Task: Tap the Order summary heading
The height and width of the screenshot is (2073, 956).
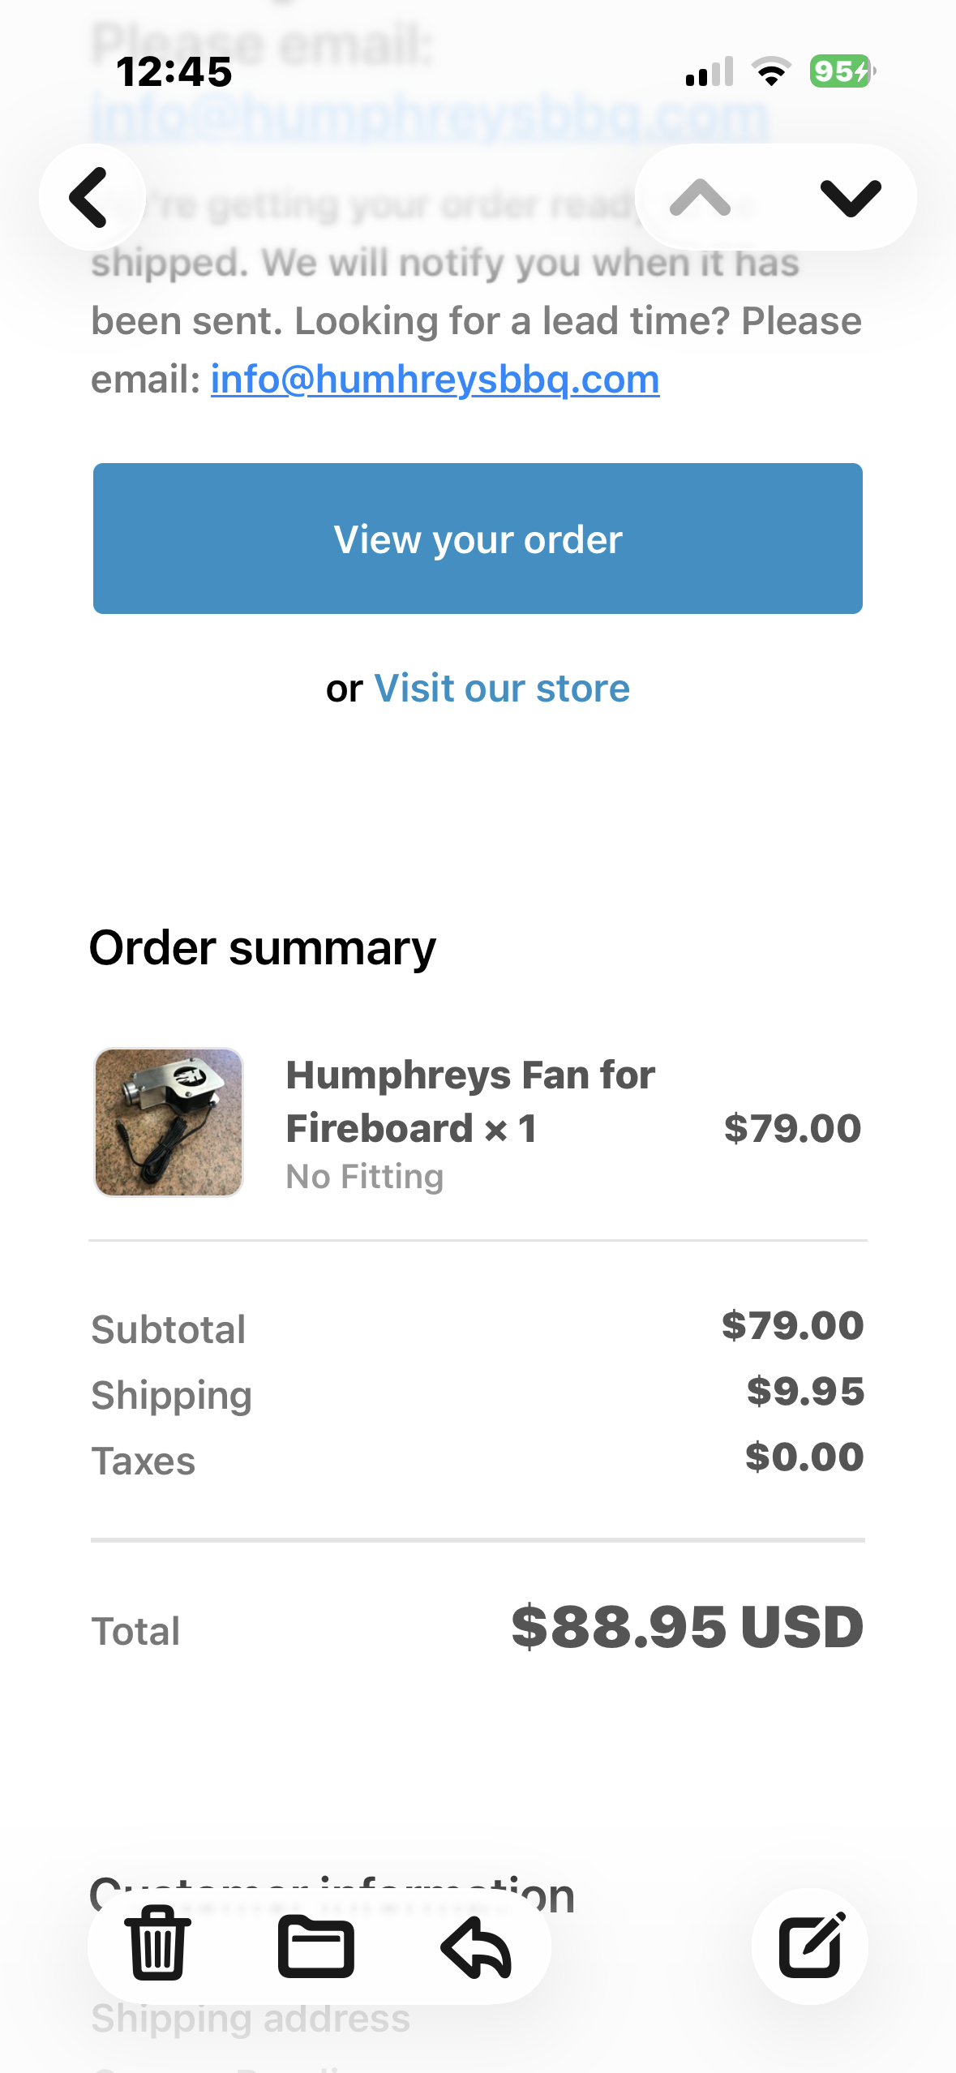Action: pos(263,947)
